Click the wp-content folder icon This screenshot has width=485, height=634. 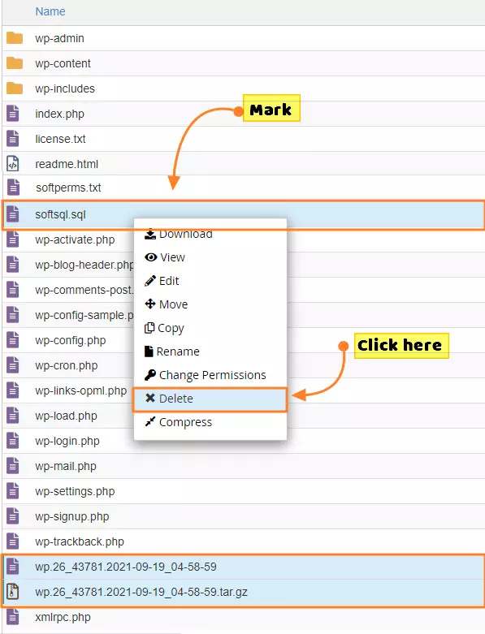(15, 63)
